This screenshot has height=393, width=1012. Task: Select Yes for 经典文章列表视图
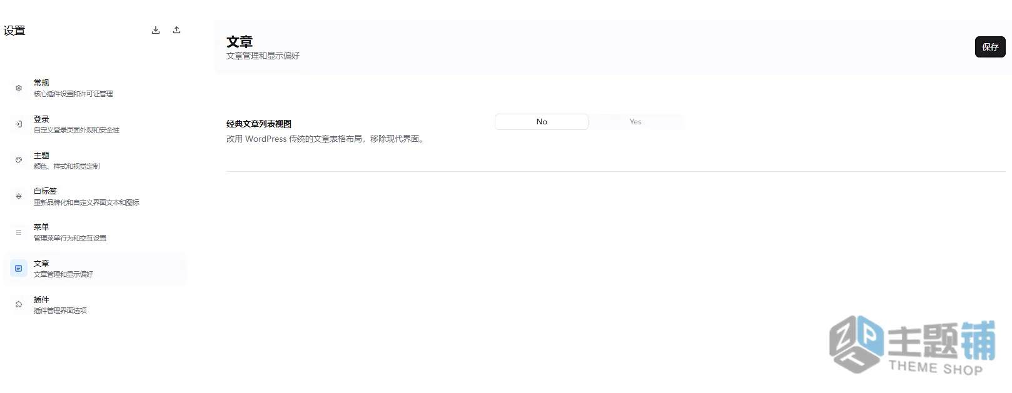635,122
